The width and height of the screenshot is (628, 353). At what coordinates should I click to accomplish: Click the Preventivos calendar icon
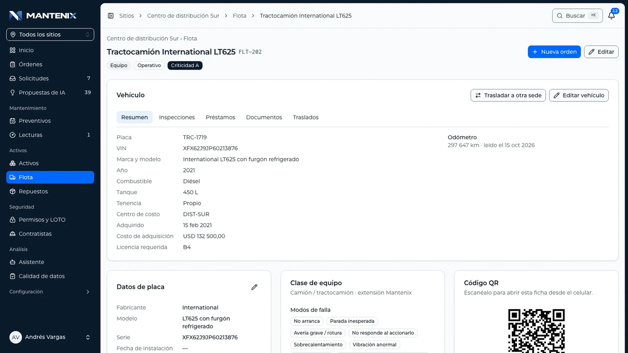(x=13, y=121)
